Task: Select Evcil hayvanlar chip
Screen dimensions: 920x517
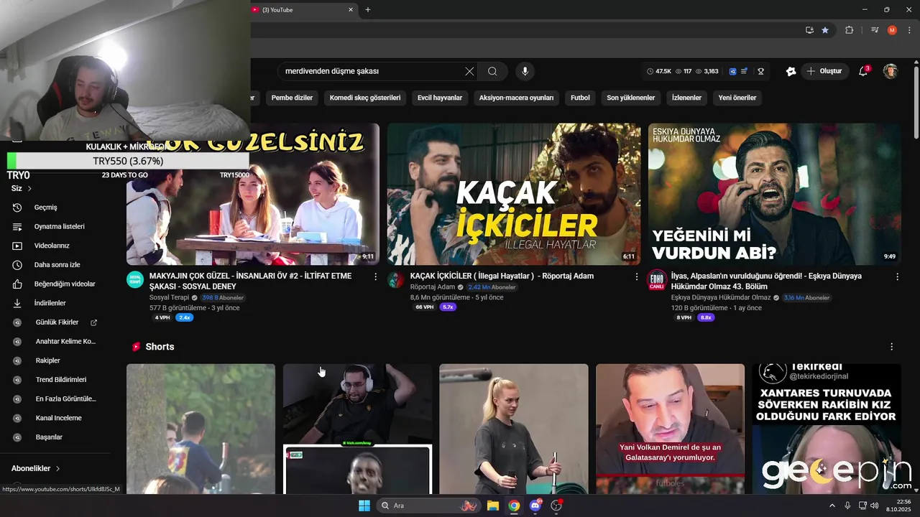Action: click(x=440, y=98)
